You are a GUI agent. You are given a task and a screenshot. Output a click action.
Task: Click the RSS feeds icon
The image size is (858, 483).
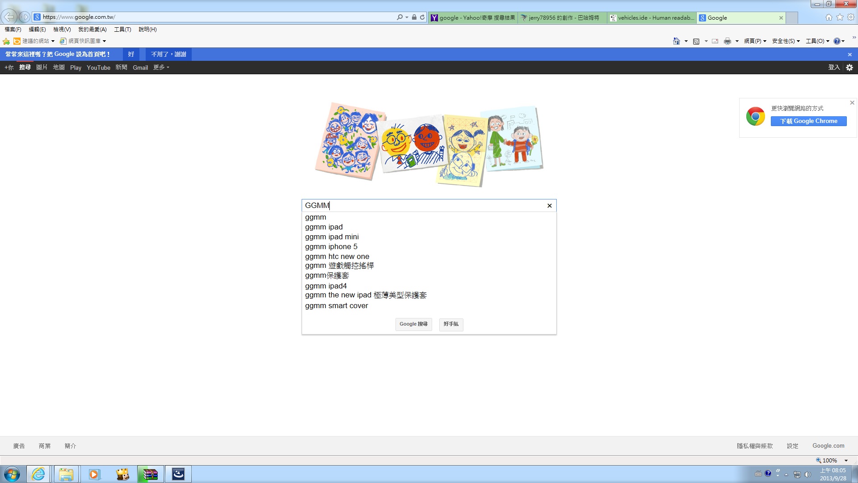[696, 41]
